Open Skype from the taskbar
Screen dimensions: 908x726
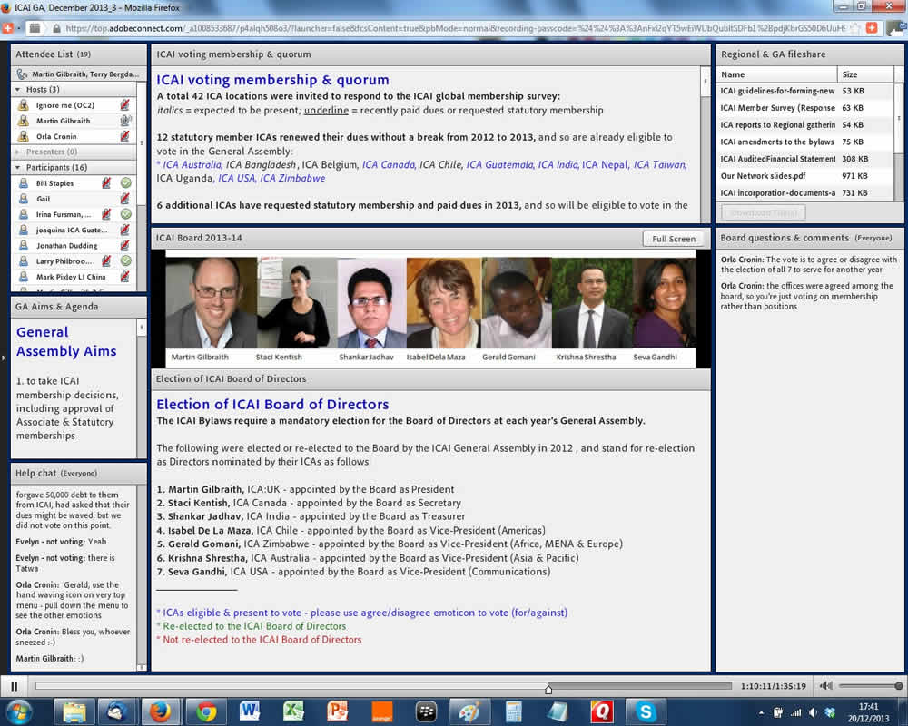pos(645,711)
